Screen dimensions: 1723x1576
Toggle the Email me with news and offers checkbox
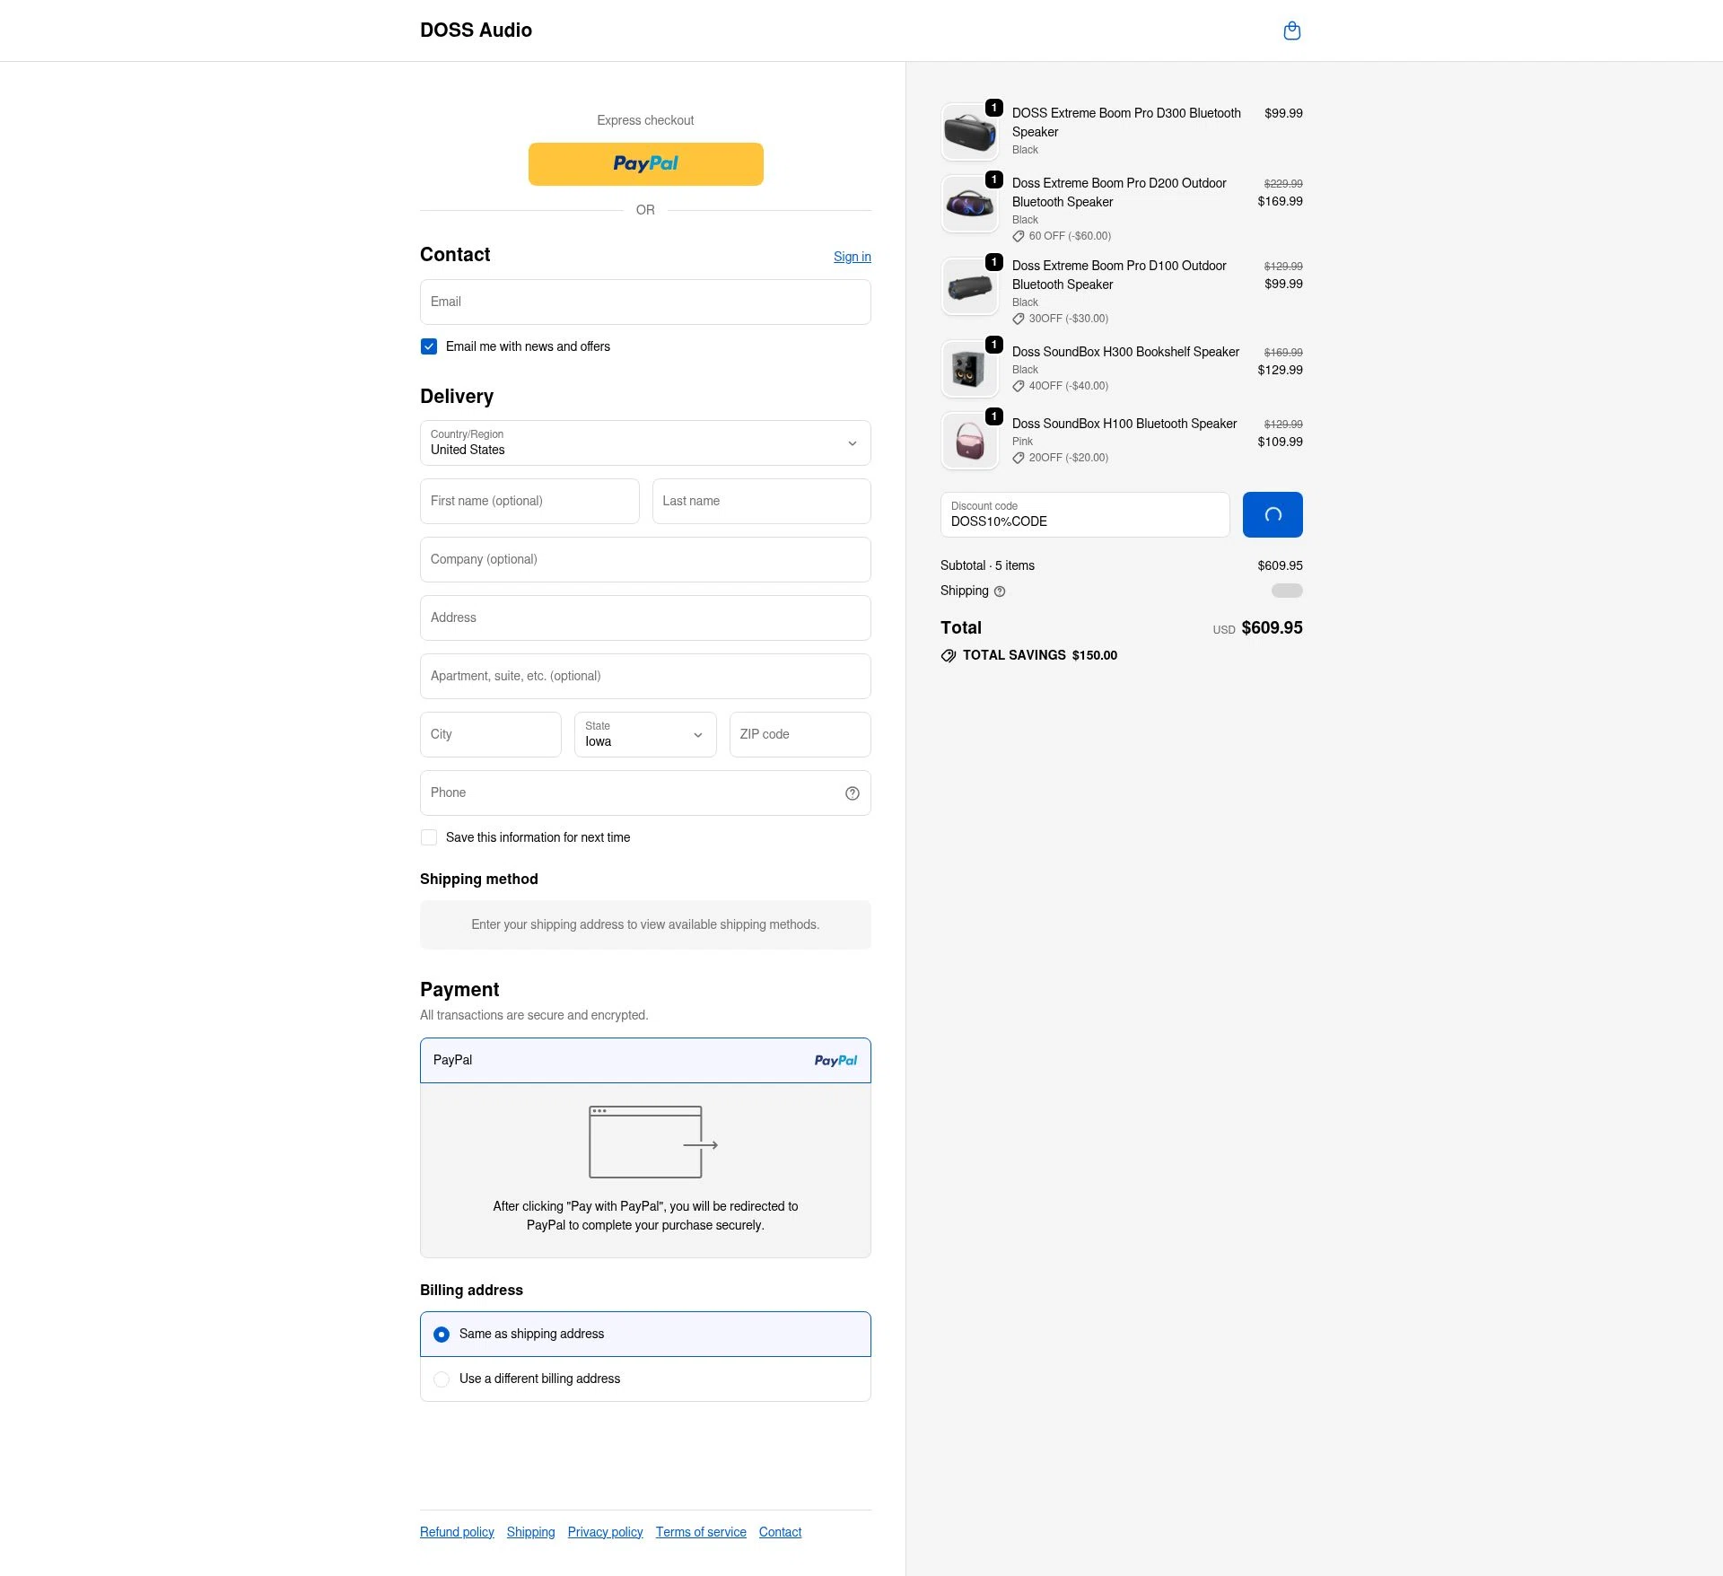429,346
